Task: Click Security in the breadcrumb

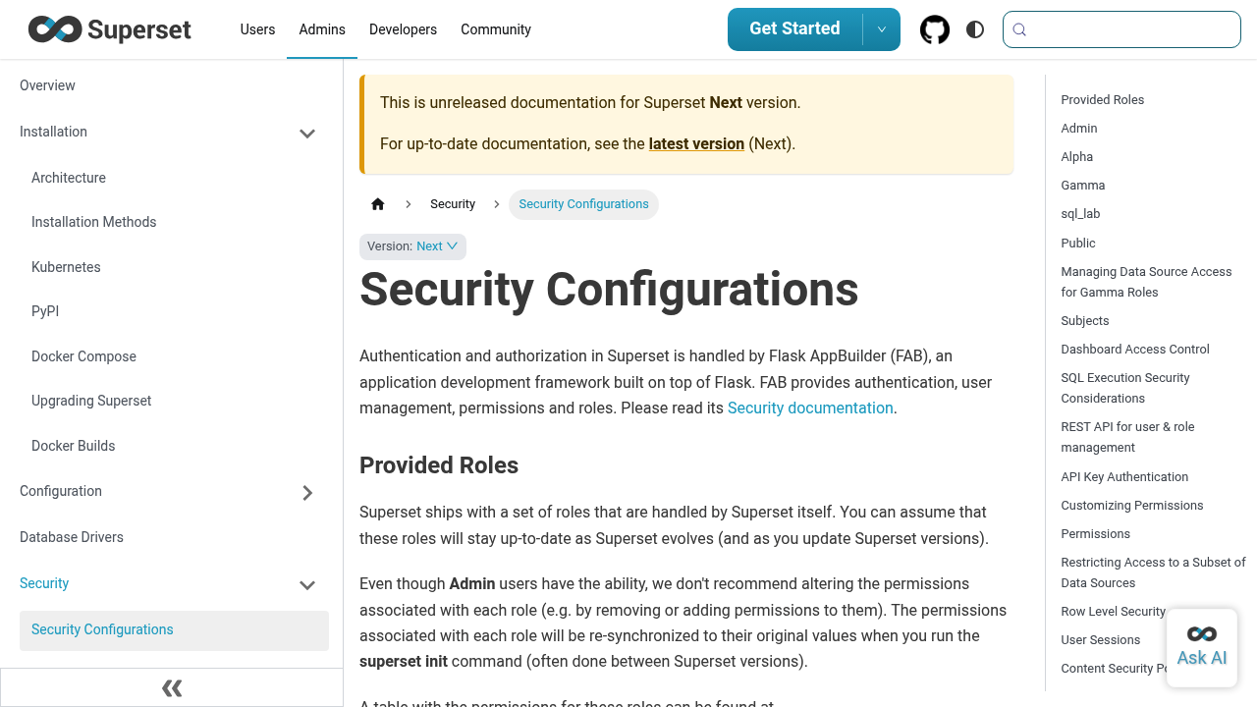Action: click(x=453, y=204)
